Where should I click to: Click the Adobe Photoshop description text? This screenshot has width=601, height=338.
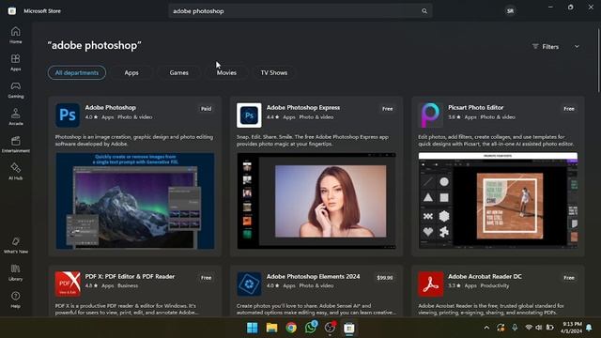coord(134,140)
